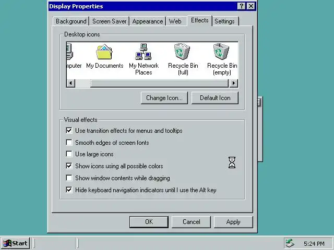Switch to the Background tab
The width and height of the screenshot is (334, 250).
pos(71,21)
